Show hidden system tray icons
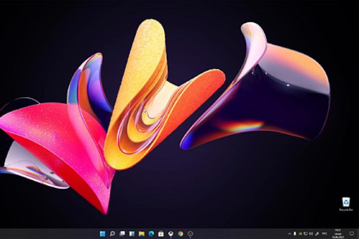The height and width of the screenshot is (239, 359). [289, 234]
